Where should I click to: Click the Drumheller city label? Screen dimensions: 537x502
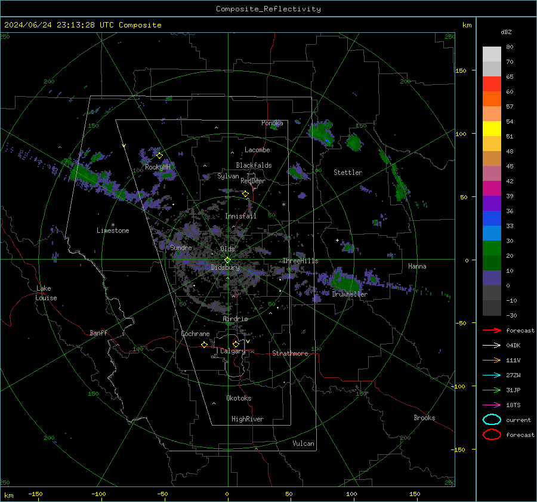(x=350, y=294)
